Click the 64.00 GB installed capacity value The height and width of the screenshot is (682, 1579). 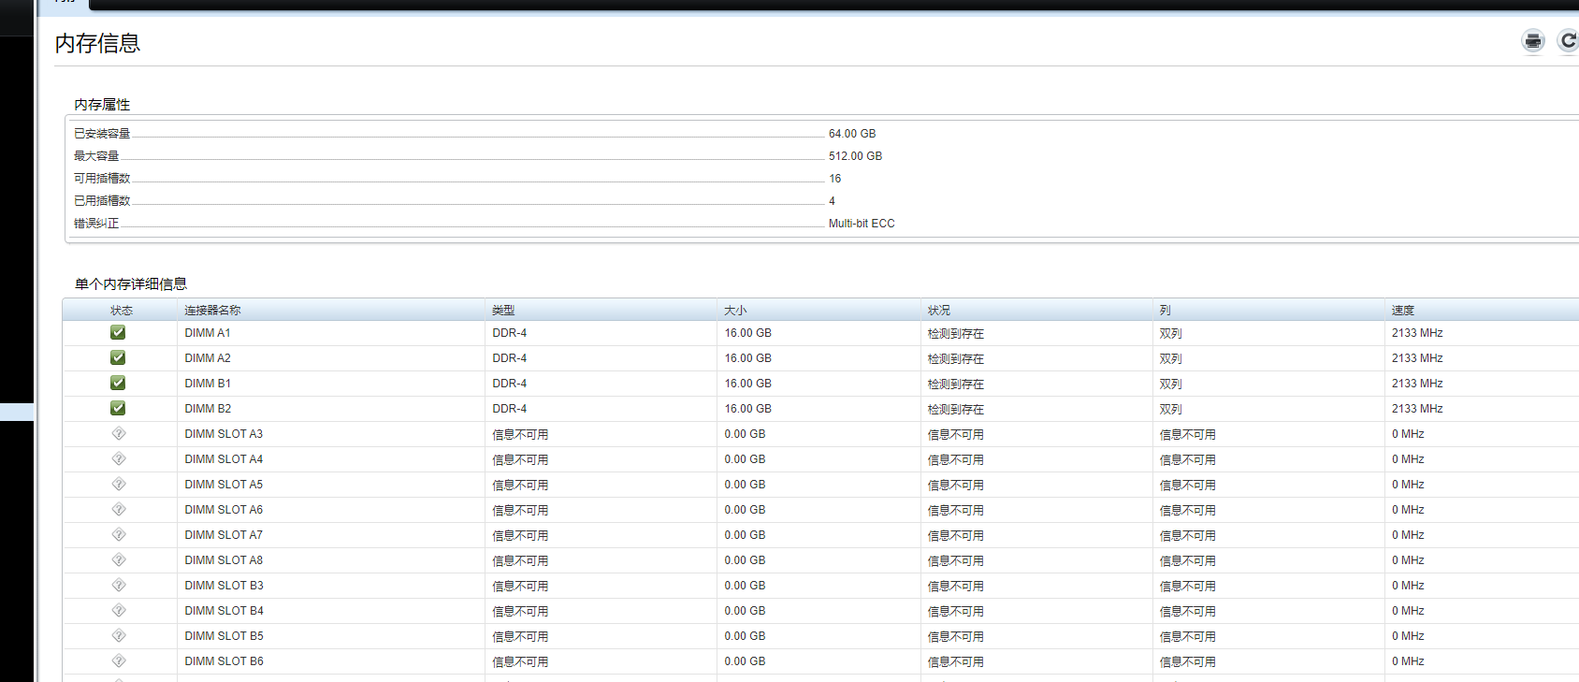click(x=851, y=134)
